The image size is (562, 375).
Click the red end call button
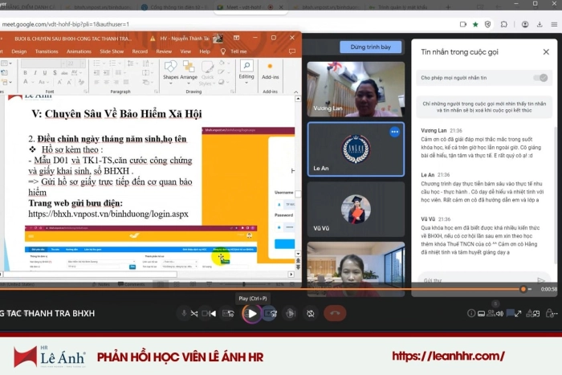click(x=335, y=313)
